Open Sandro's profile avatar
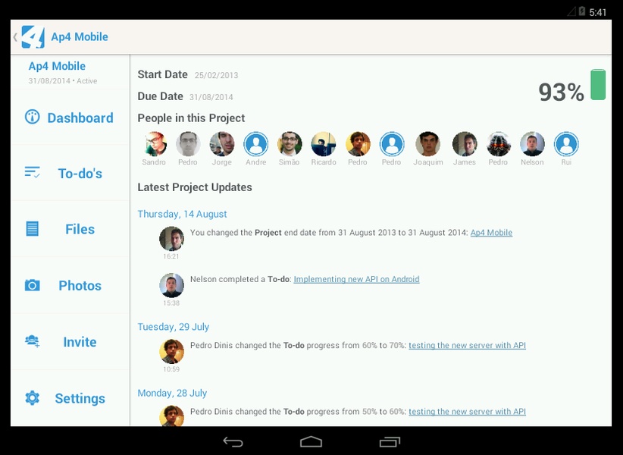Screen dimensions: 623x455 click(x=154, y=144)
